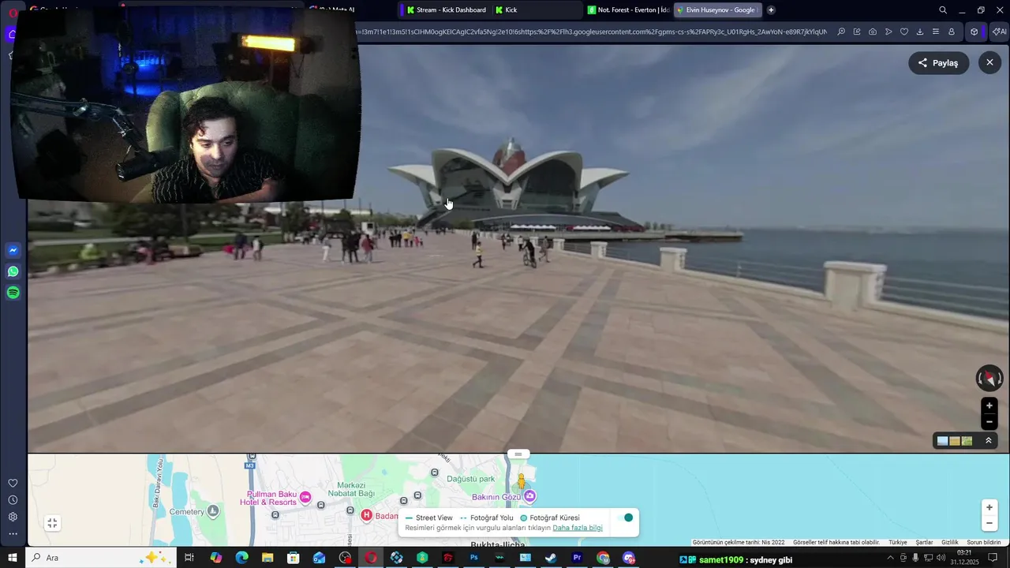Select the map layer thumbnails strip

click(x=955, y=441)
